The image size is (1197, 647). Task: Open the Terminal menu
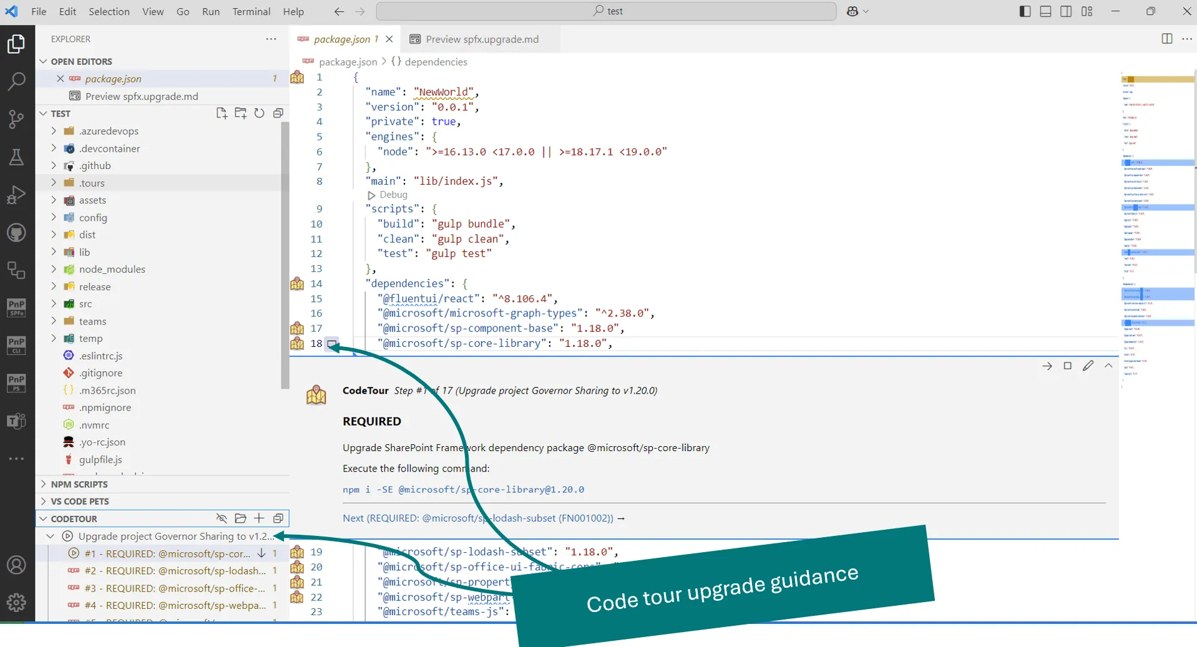251,11
